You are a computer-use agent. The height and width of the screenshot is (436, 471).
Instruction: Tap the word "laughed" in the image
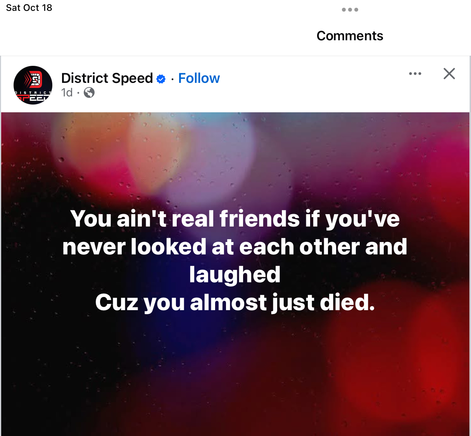235,275
